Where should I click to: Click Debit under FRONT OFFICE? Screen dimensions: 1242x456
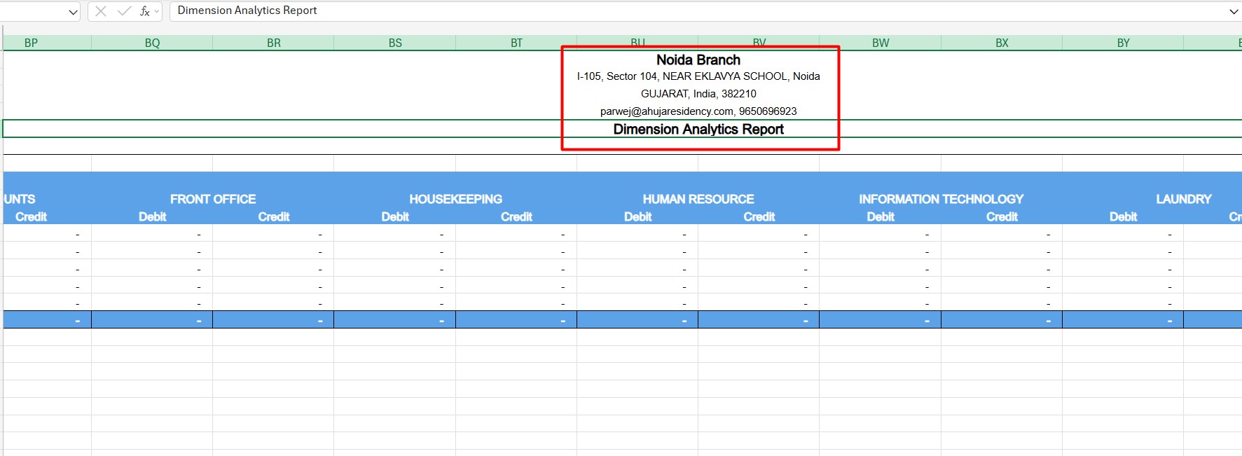point(152,216)
